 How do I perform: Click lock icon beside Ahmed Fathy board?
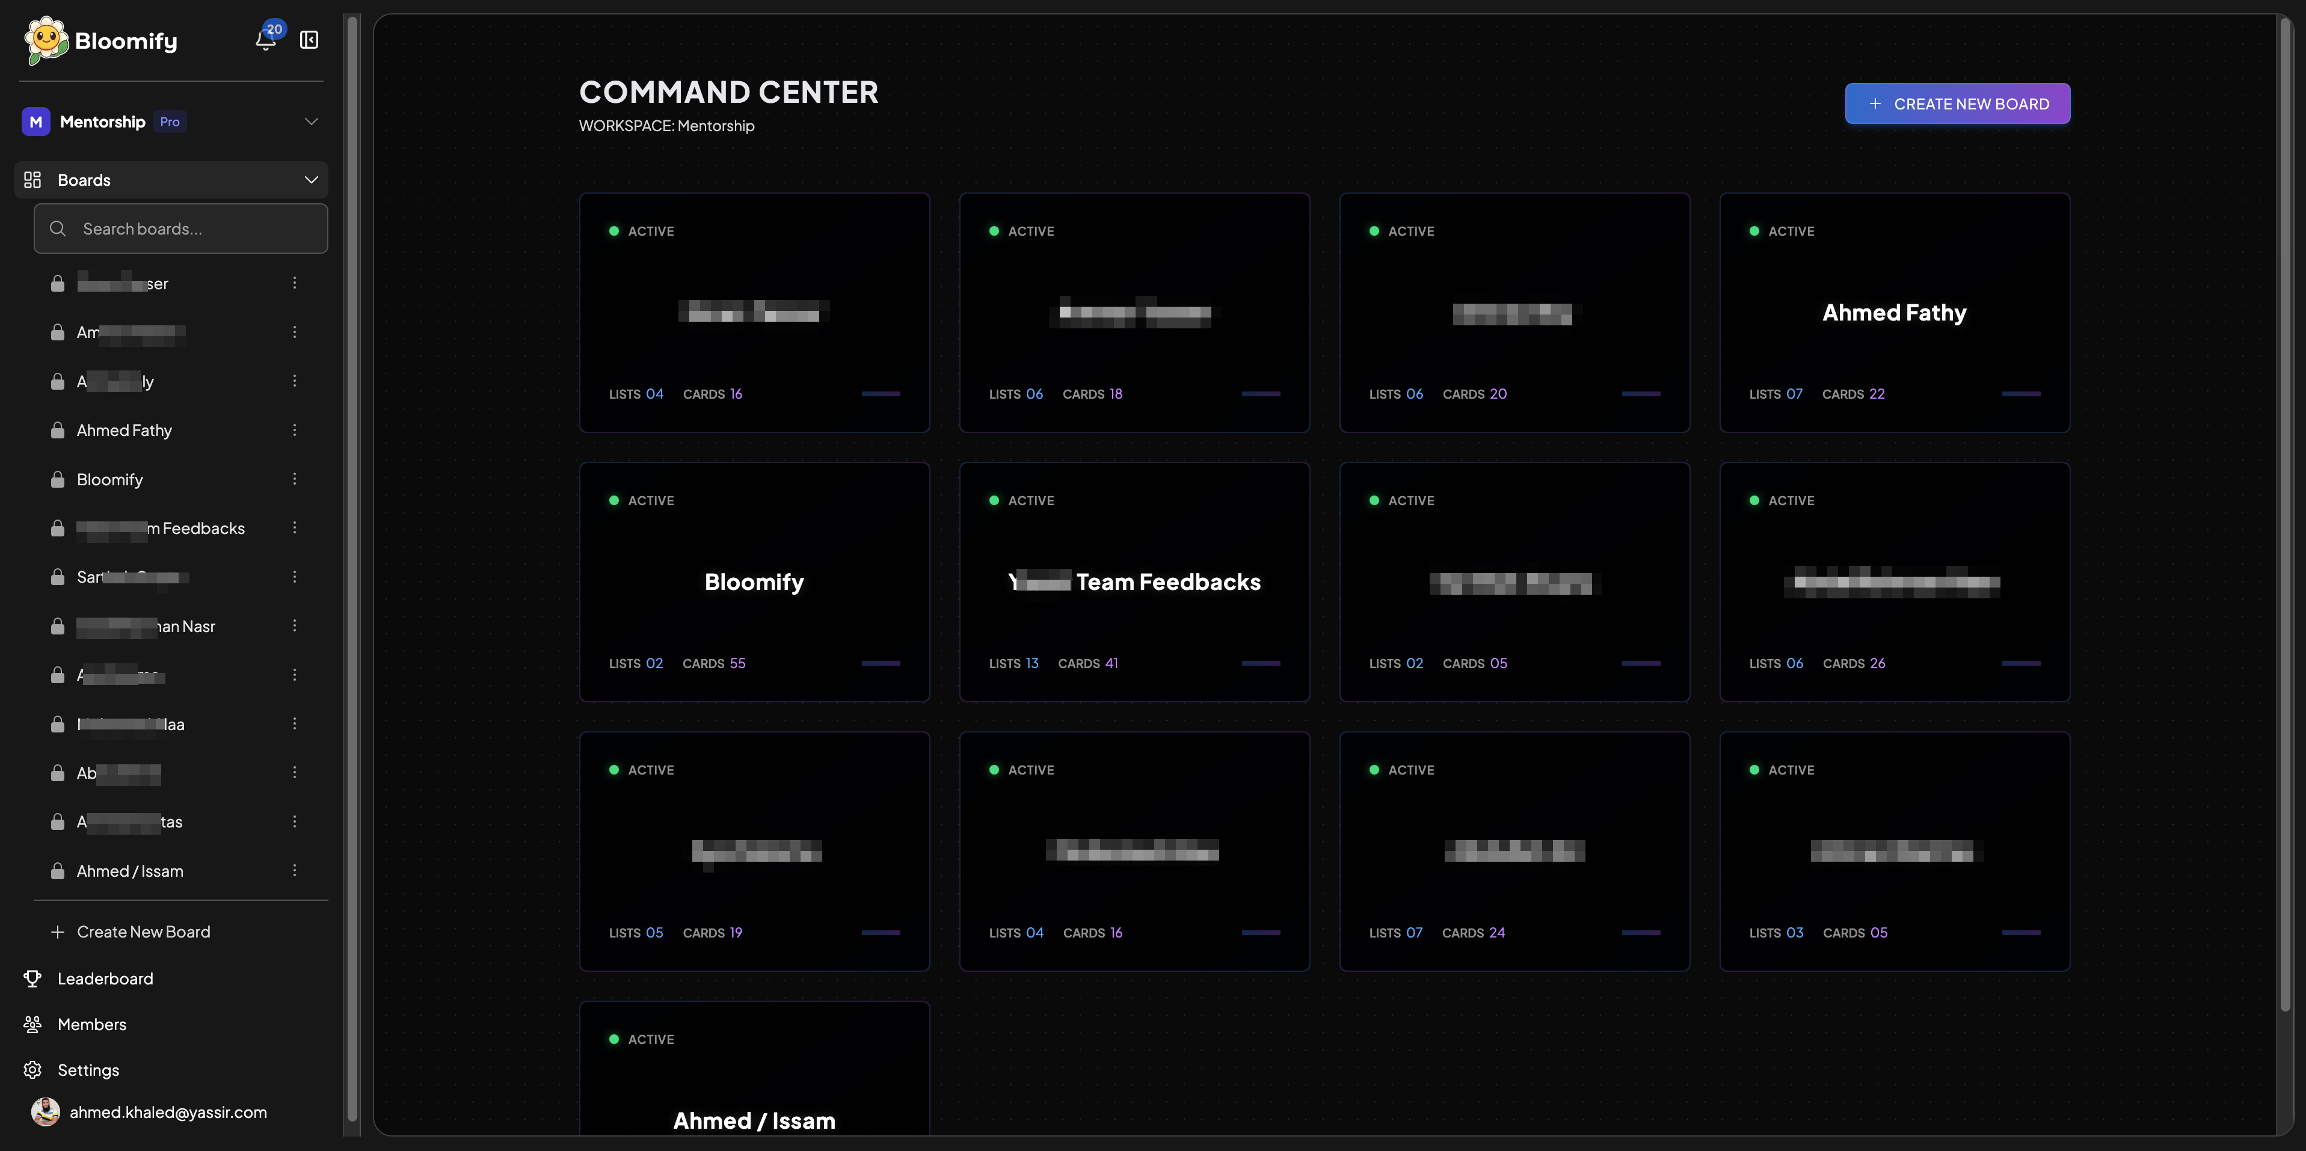point(57,431)
